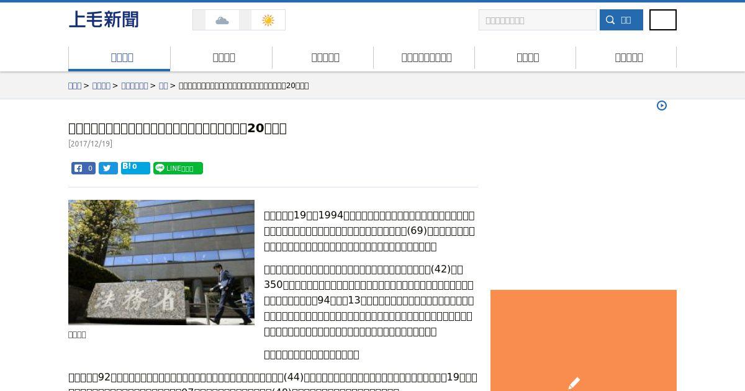Click the article headline ending in 20
The height and width of the screenshot is (391, 745).
[178, 128]
